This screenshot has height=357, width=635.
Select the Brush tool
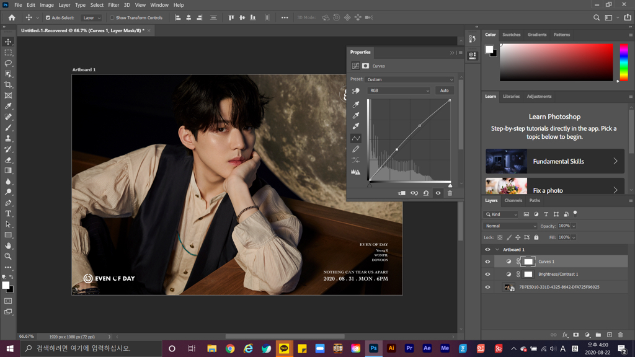(x=8, y=128)
